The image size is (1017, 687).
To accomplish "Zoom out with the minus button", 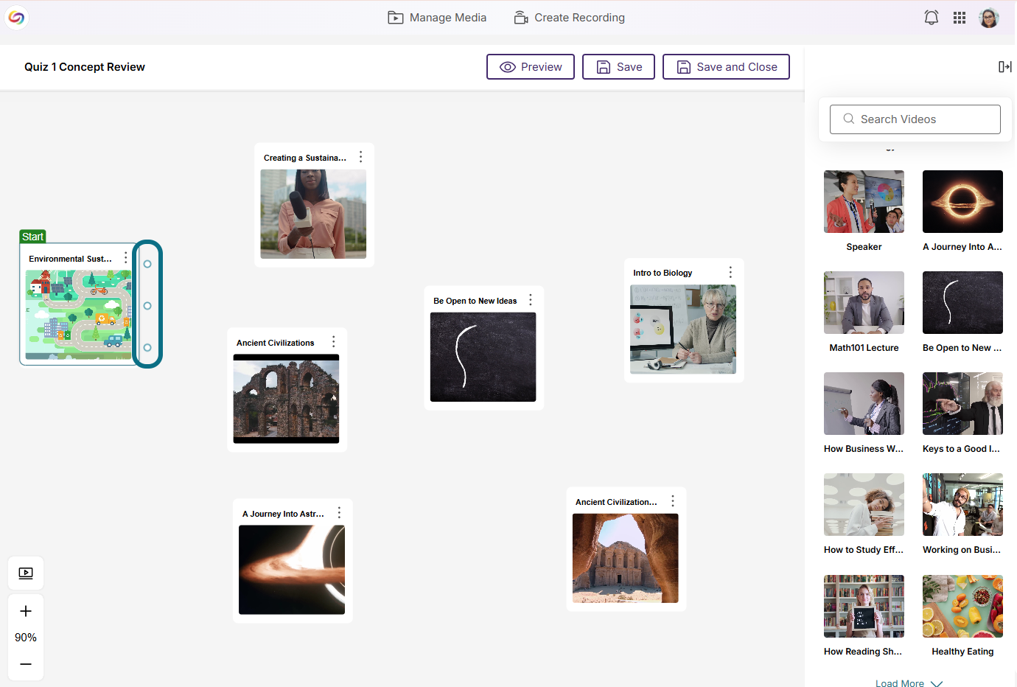I will coord(26,664).
